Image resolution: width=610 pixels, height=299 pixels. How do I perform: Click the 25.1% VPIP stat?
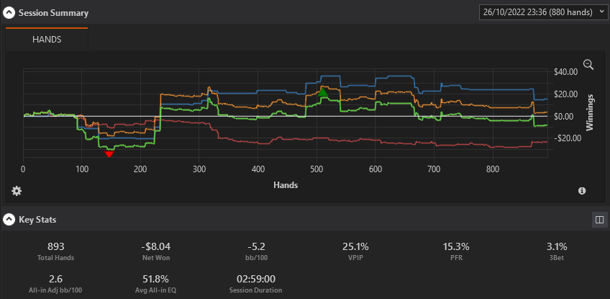point(355,251)
